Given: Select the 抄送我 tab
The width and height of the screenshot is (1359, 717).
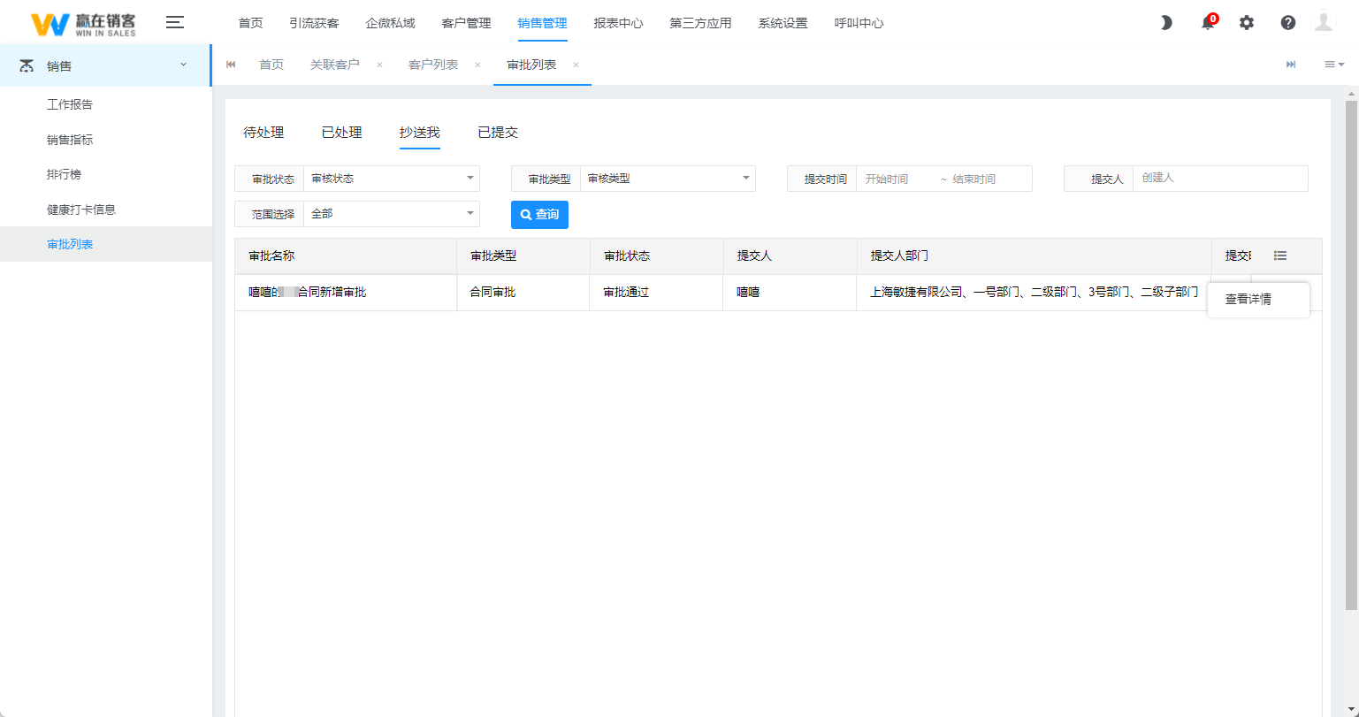Looking at the screenshot, I should point(419,133).
